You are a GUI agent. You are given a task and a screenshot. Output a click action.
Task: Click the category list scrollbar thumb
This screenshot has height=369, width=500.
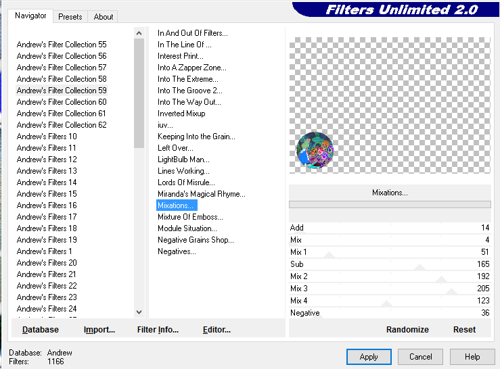[139, 93]
